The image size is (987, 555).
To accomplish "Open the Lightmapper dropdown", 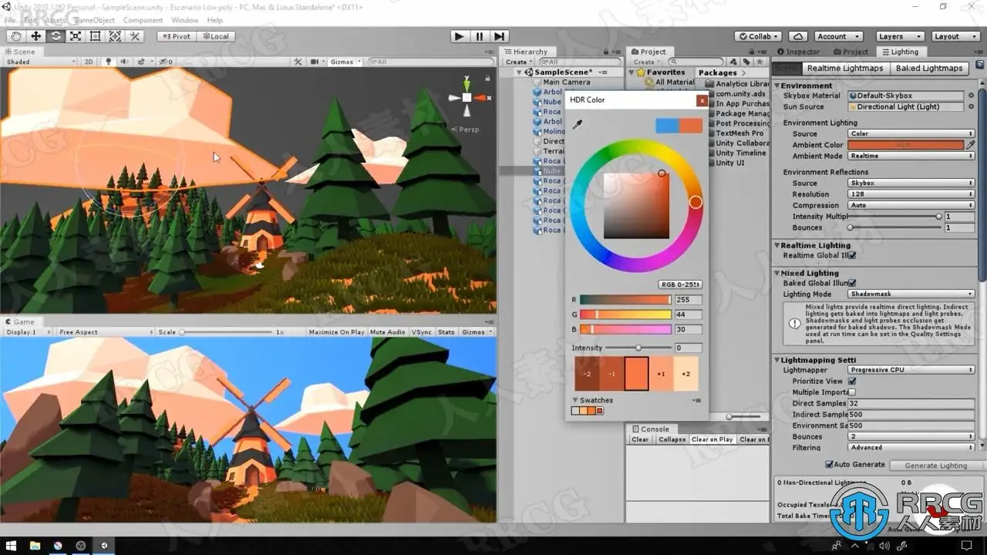I will (911, 370).
